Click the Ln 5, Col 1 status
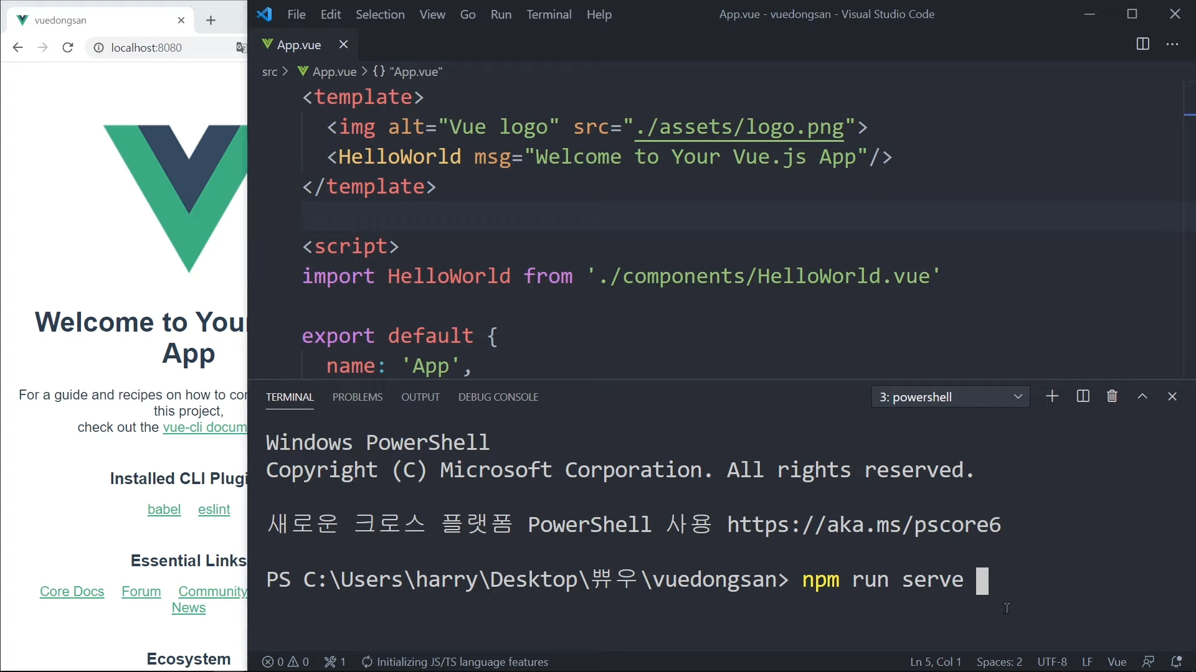The height and width of the screenshot is (672, 1196). coord(936,662)
